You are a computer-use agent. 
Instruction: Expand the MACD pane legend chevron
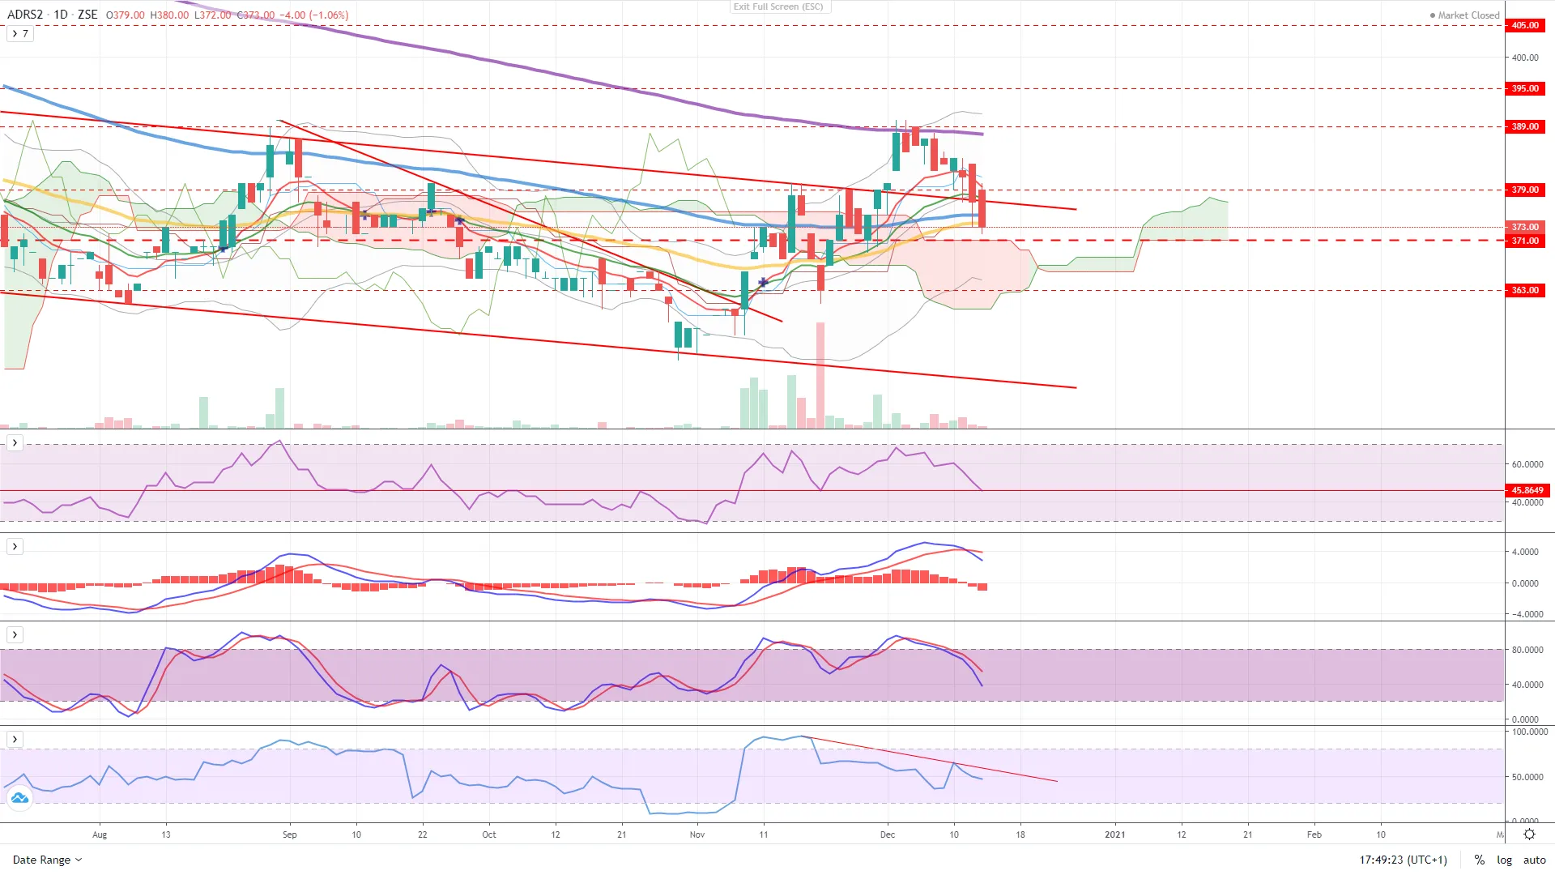15,547
